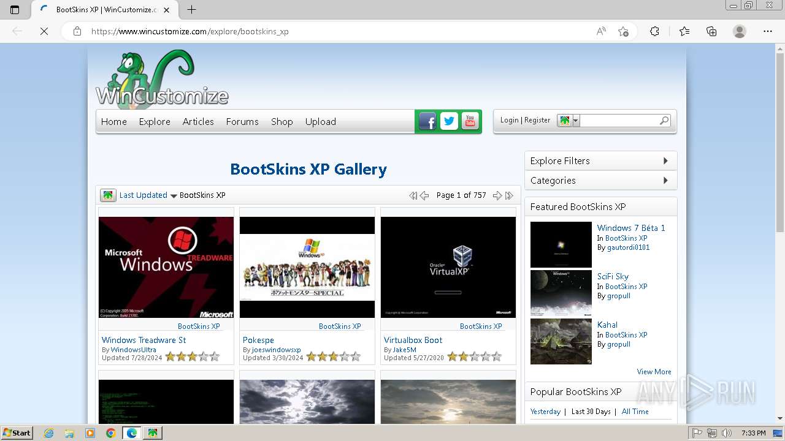785x441 pixels.
Task: Open WinCustomize Facebook page icon
Action: (427, 121)
